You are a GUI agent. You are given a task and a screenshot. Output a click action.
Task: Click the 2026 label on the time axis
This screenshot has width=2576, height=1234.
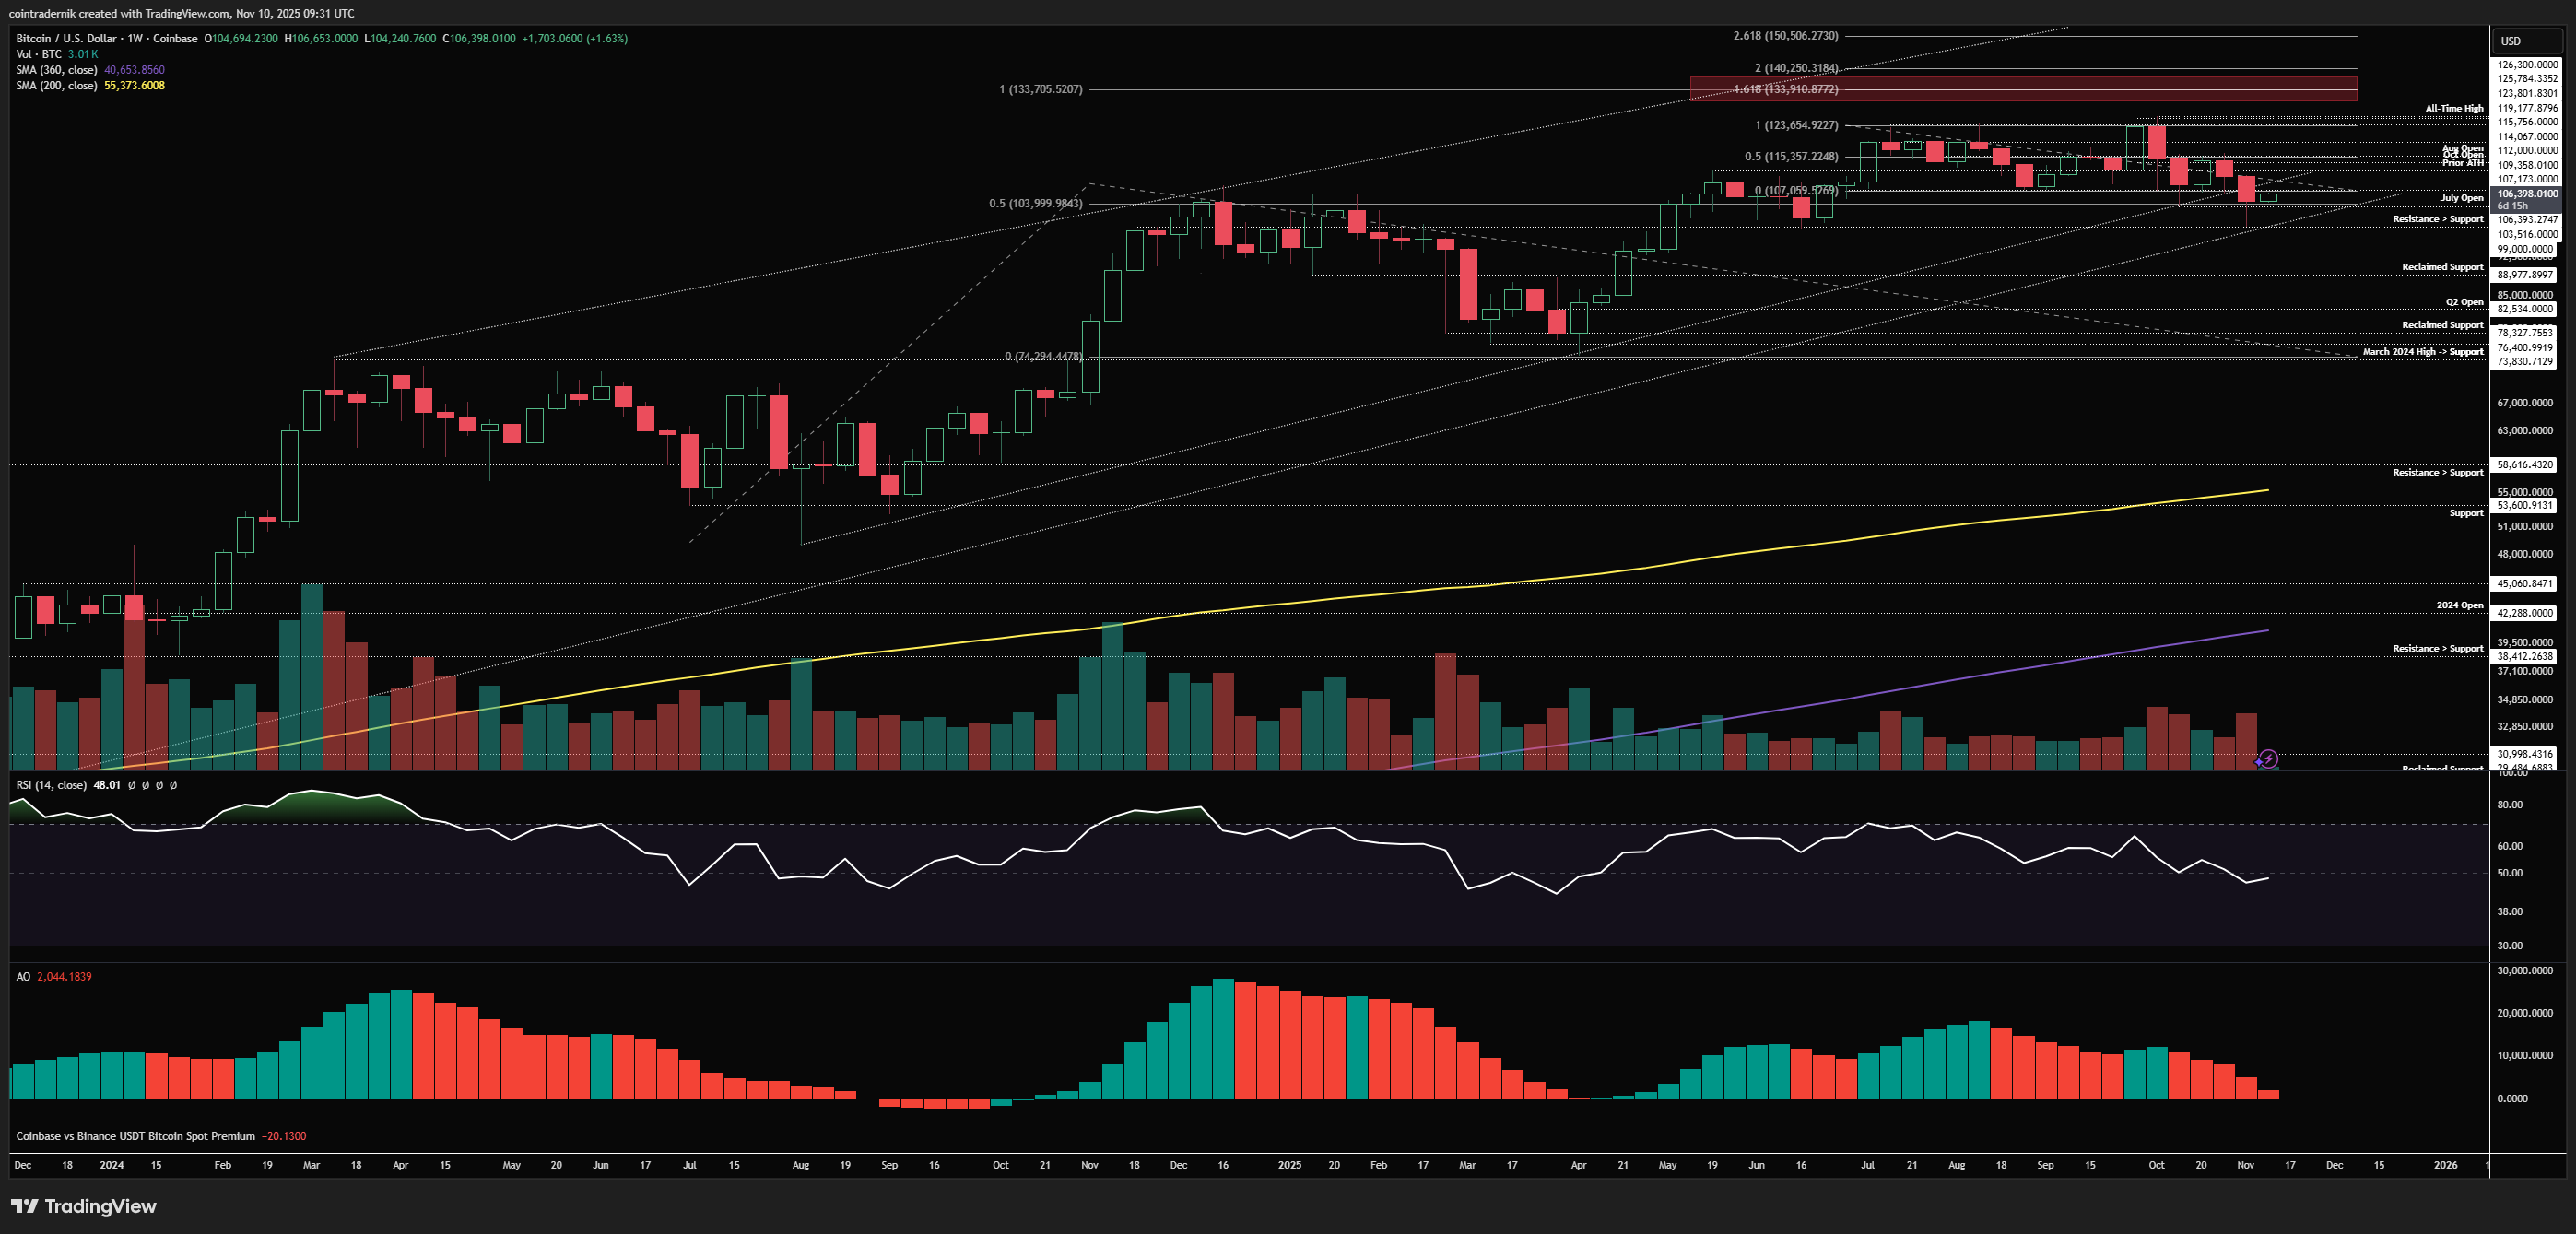point(2444,1165)
